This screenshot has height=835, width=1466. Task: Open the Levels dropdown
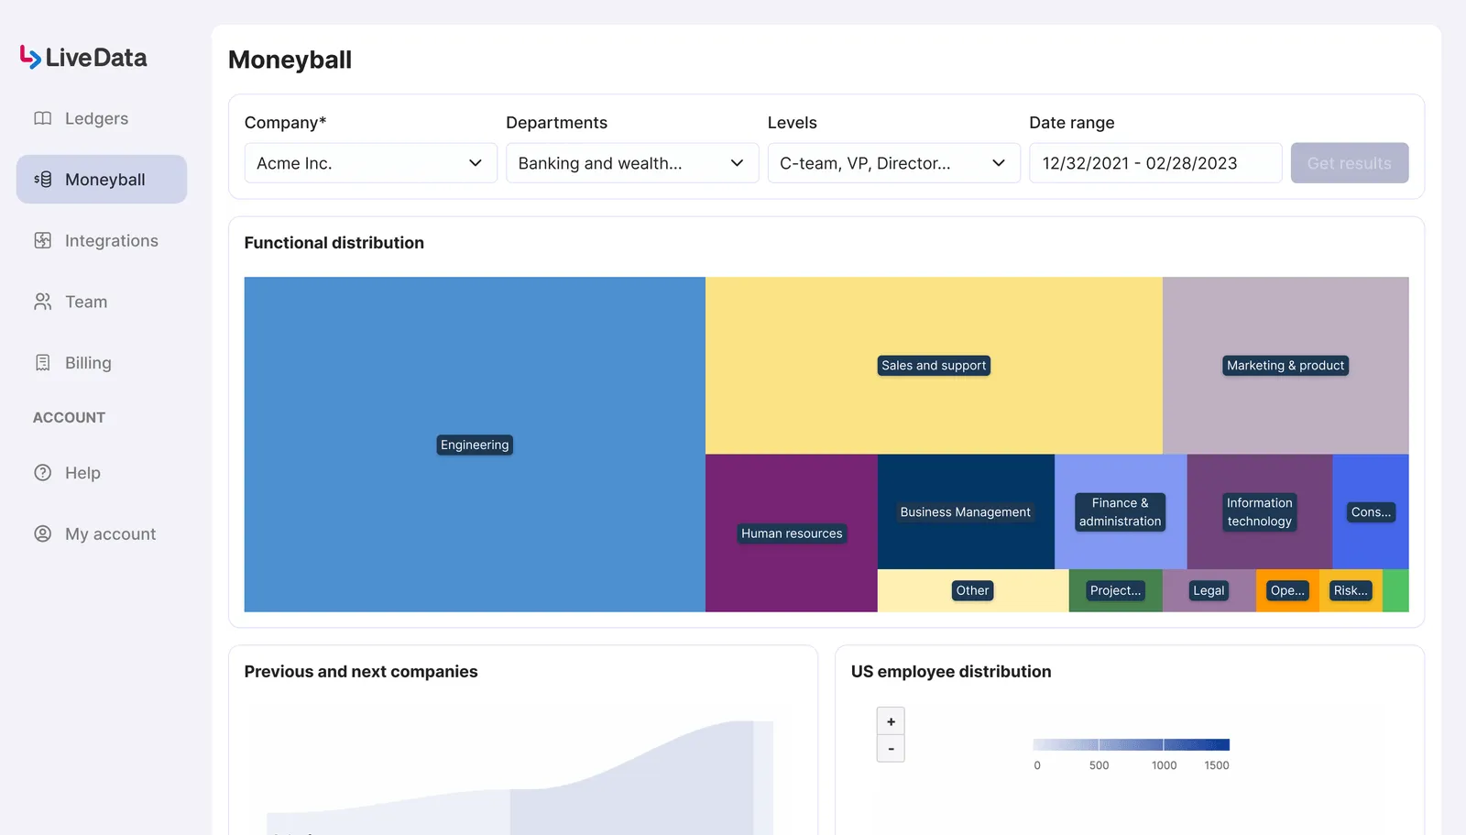(x=893, y=163)
